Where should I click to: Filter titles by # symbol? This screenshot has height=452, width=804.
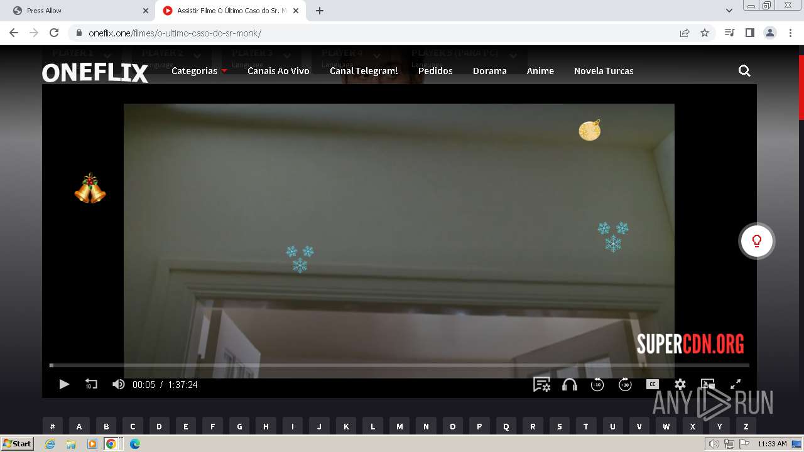(x=53, y=426)
